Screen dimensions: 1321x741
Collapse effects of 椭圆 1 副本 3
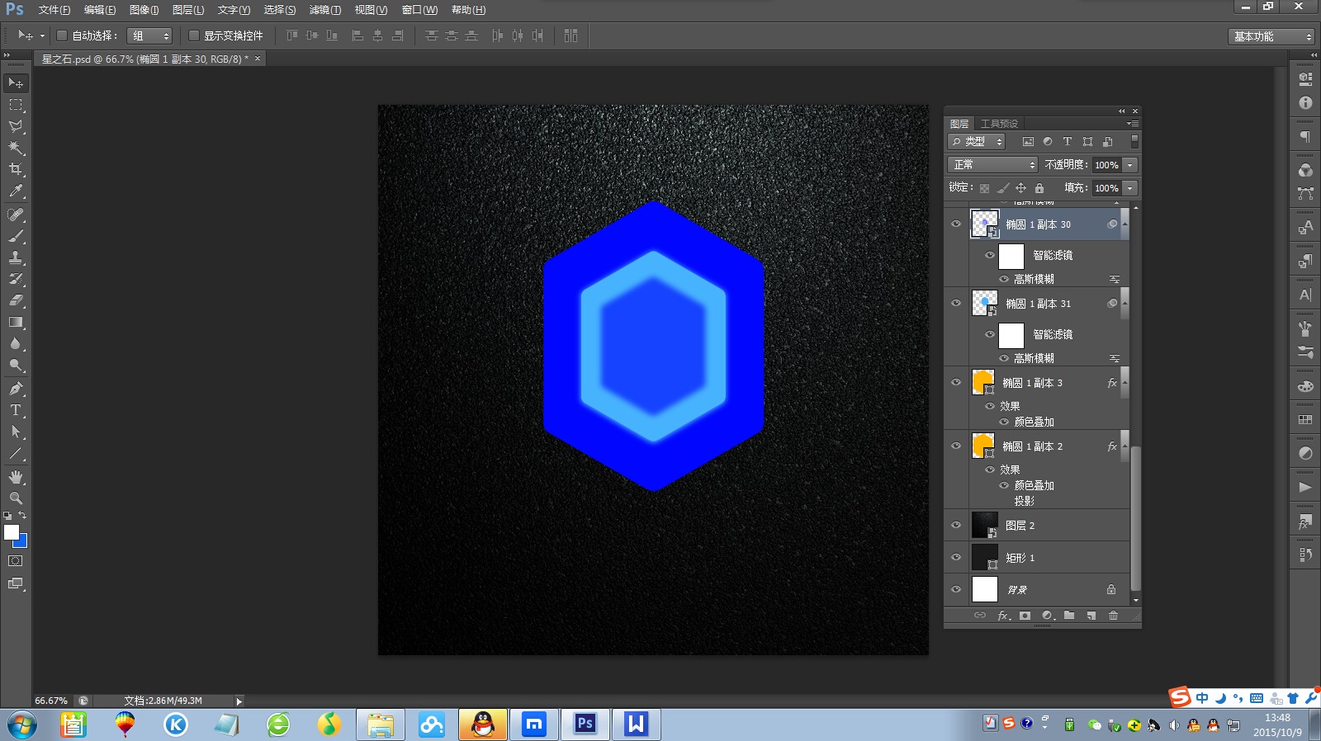(1125, 382)
